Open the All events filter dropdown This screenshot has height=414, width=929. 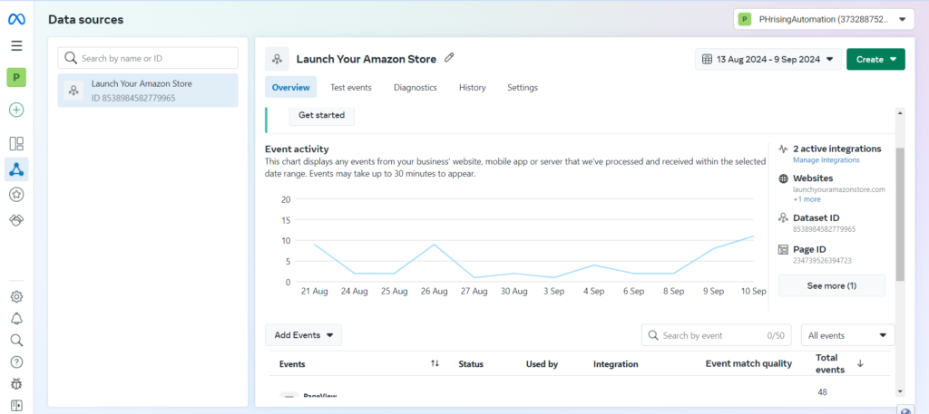click(848, 335)
